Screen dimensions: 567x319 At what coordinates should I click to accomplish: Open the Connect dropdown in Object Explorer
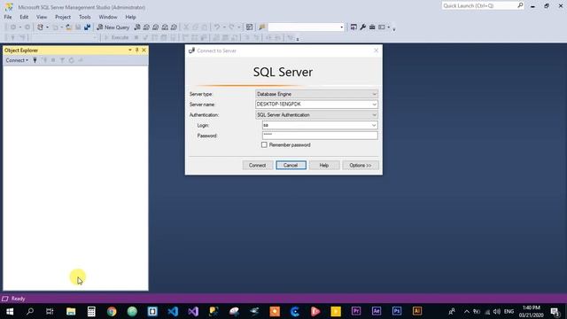[x=17, y=60]
